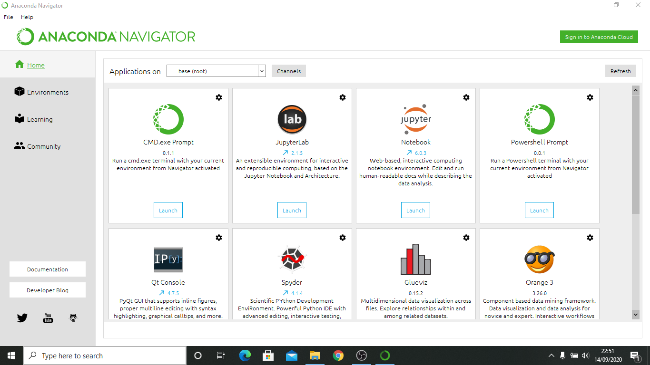Screen dimensions: 650x365
Task: Click the Anaconda Navigator logo in header
Action: (x=106, y=37)
